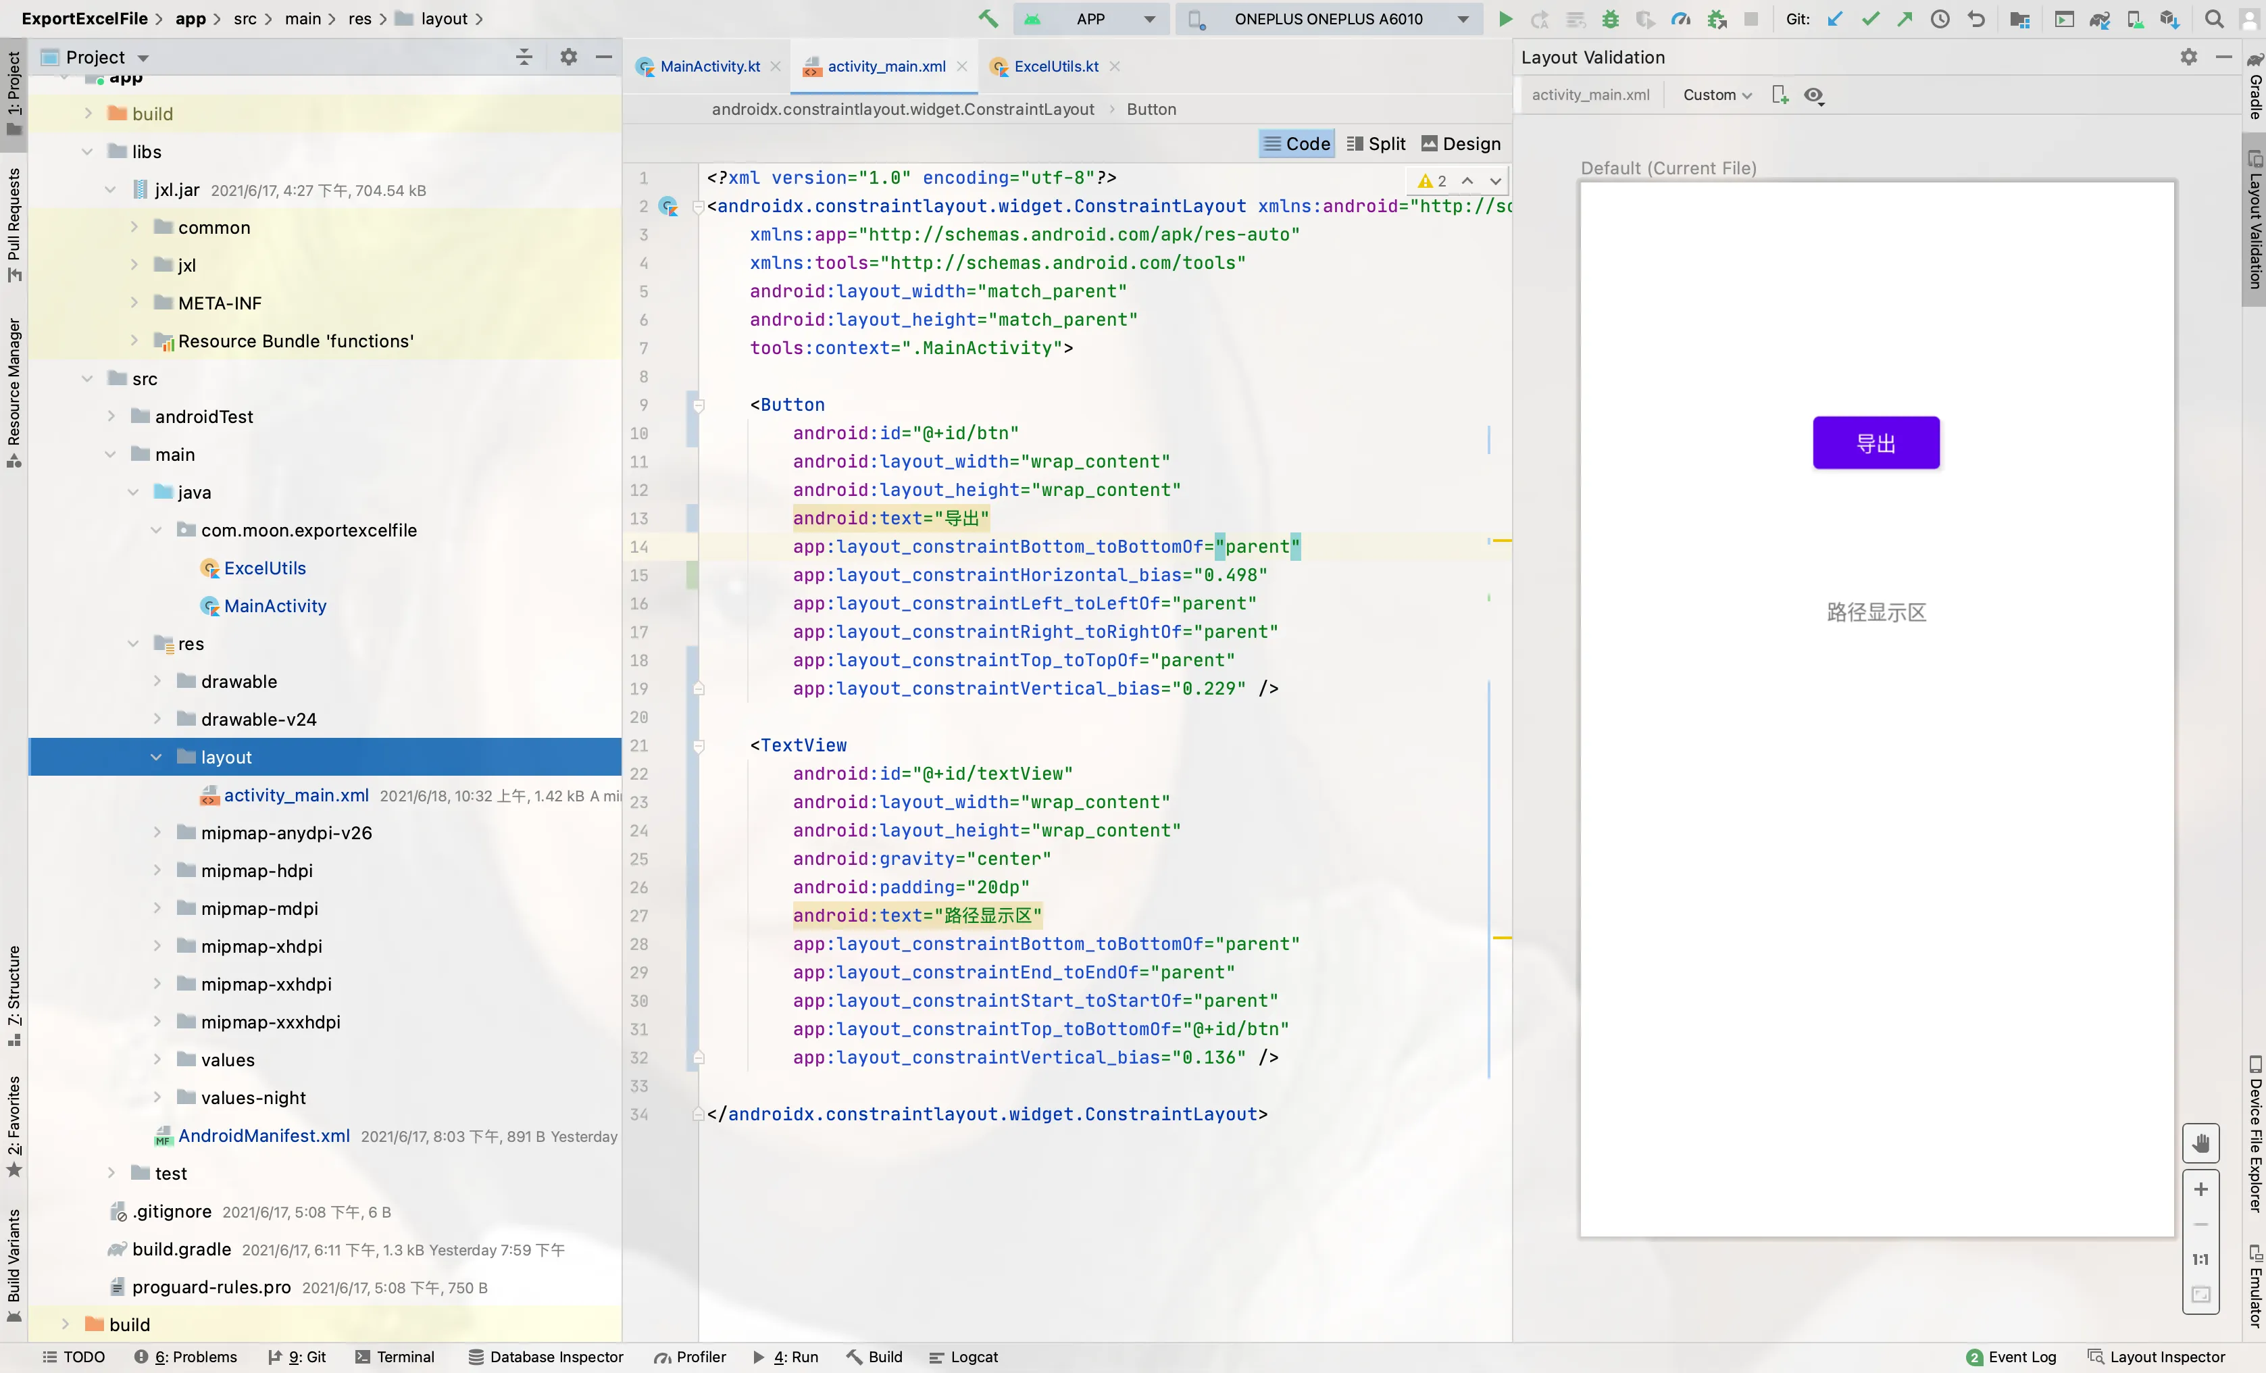Viewport: 2266px width, 1373px height.
Task: Switch editor to Design view mode
Action: point(1461,143)
